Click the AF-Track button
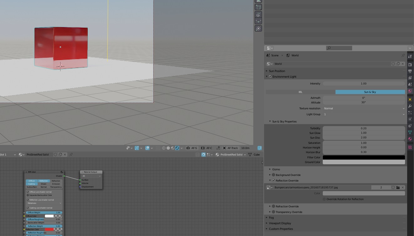Image resolution: width=414 pixels, height=236 pixels. tap(230, 148)
